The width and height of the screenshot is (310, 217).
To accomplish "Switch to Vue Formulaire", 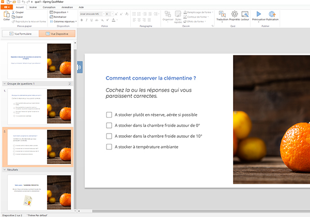I will [x=20, y=34].
